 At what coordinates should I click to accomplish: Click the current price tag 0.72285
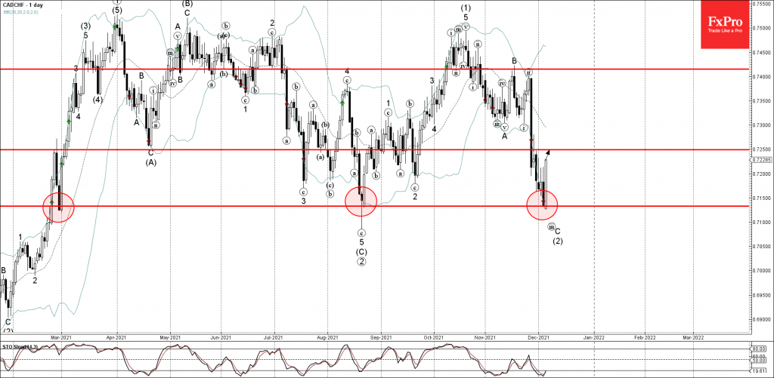click(762, 160)
